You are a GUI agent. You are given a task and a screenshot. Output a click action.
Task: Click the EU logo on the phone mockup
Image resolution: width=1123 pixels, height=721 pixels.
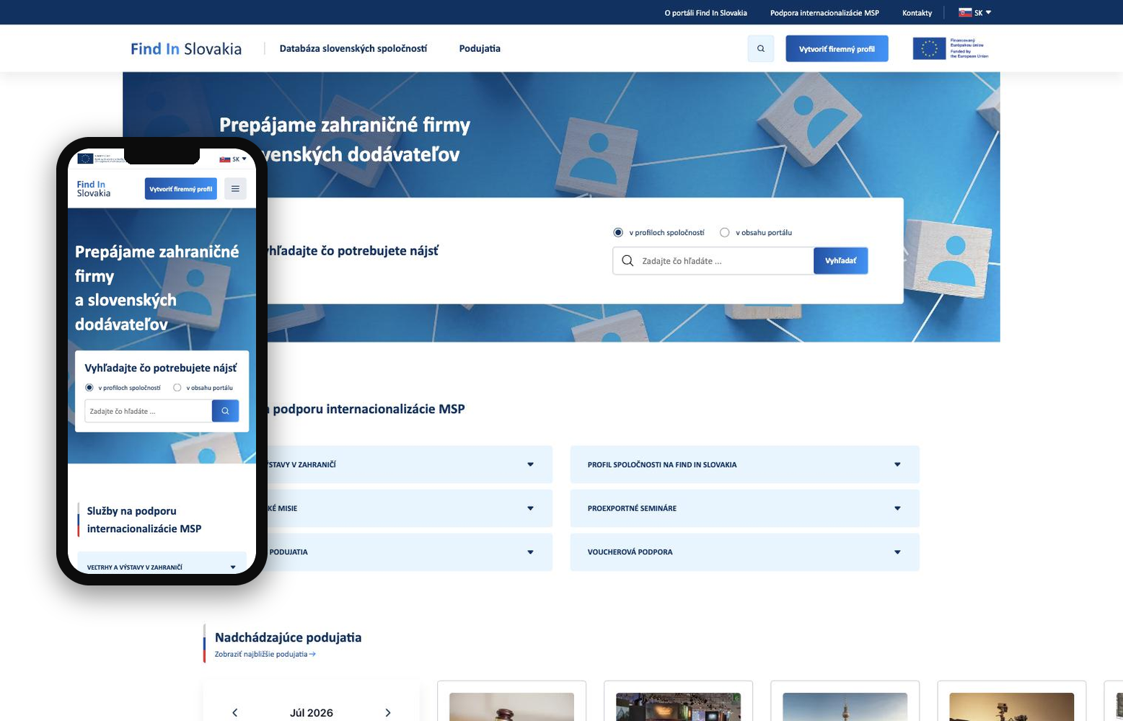[x=100, y=159]
